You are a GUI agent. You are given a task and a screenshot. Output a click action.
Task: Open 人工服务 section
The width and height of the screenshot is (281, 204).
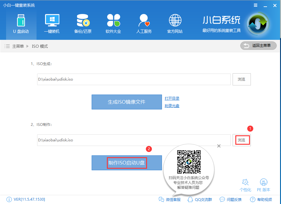coord(144,24)
